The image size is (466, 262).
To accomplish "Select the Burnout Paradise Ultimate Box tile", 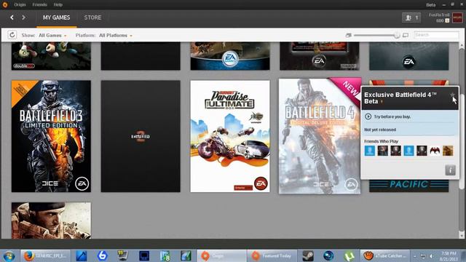I will coord(230,136).
